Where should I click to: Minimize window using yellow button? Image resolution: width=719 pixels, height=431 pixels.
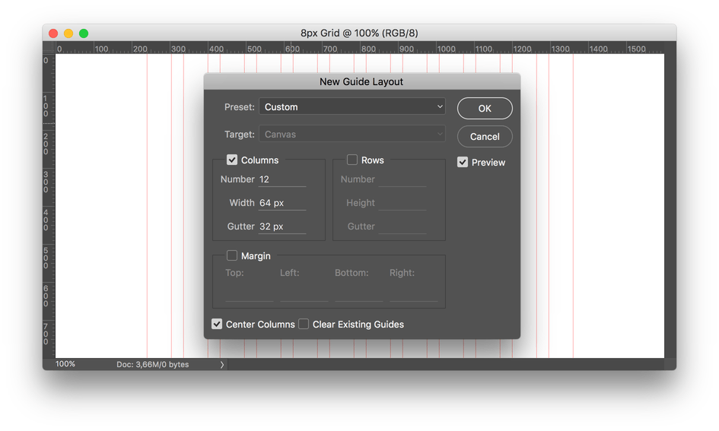coord(68,33)
